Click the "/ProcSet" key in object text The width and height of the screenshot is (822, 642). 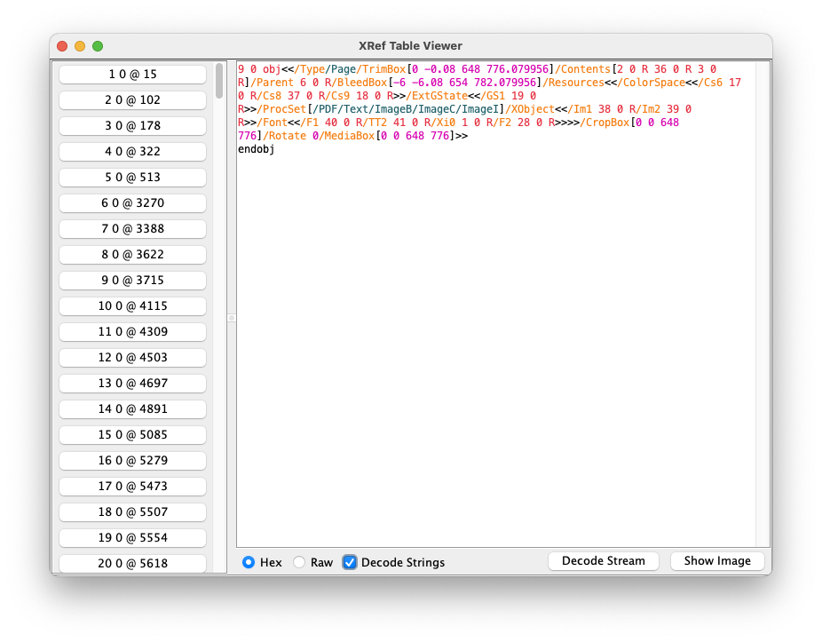281,109
